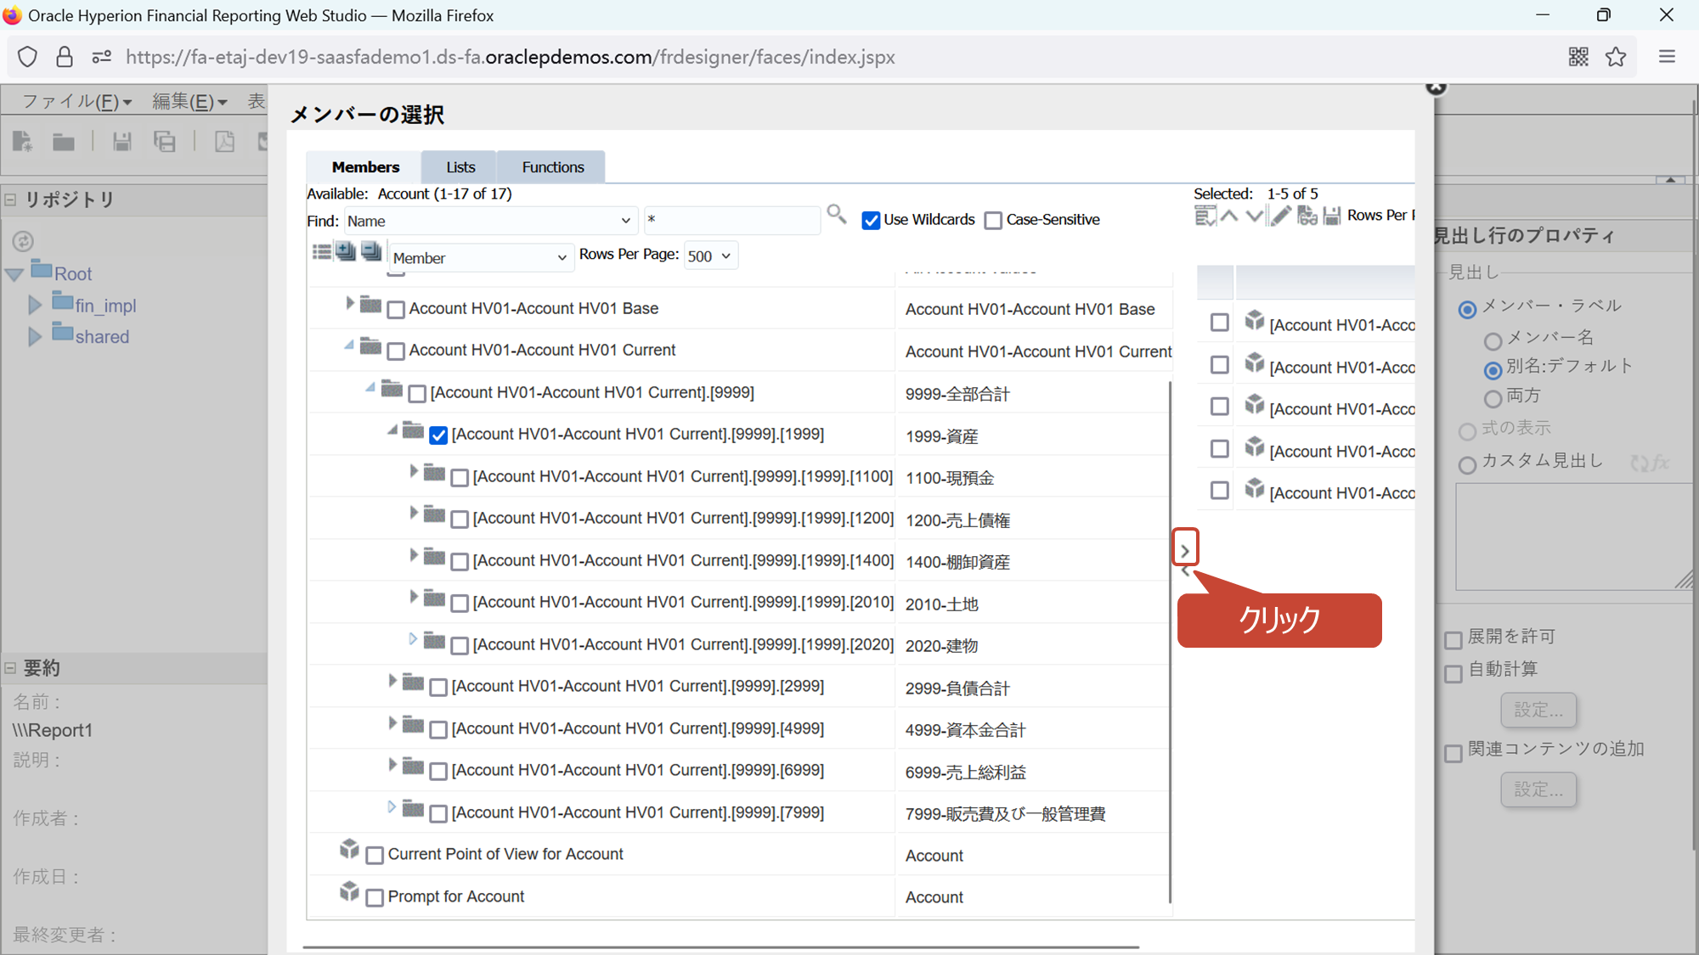Switch to the Functions tab
This screenshot has height=955, width=1699.
point(552,167)
